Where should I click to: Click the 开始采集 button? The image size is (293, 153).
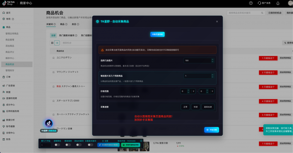tap(212, 130)
